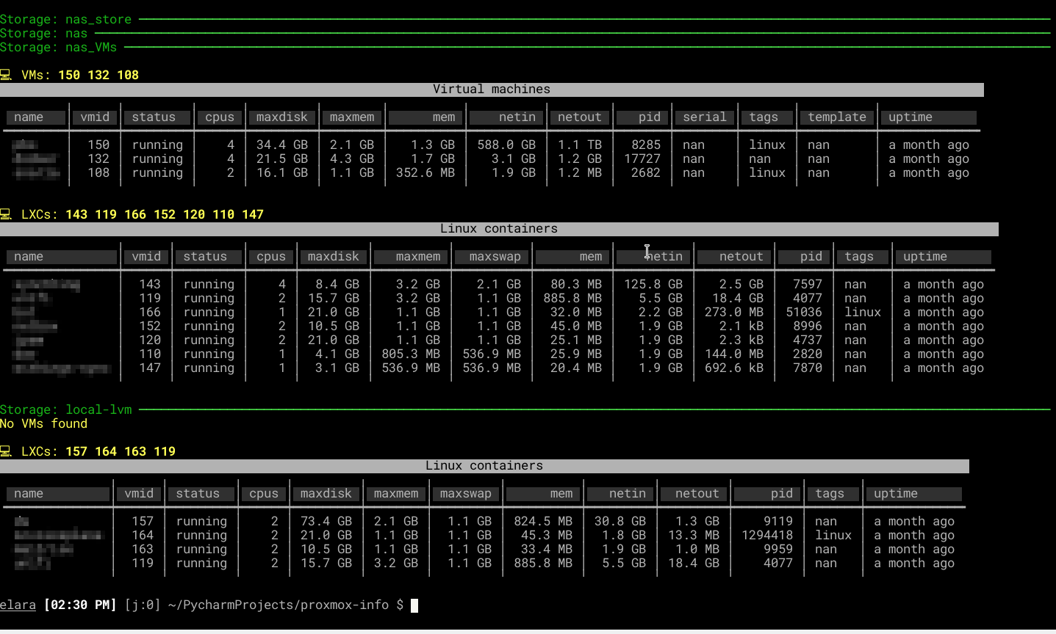Viewport: 1056px width, 634px height.
Task: Click the 692.6 kB netout value
Action: (734, 368)
